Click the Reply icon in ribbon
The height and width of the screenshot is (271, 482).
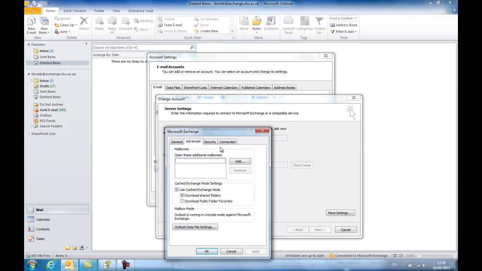coord(99,24)
